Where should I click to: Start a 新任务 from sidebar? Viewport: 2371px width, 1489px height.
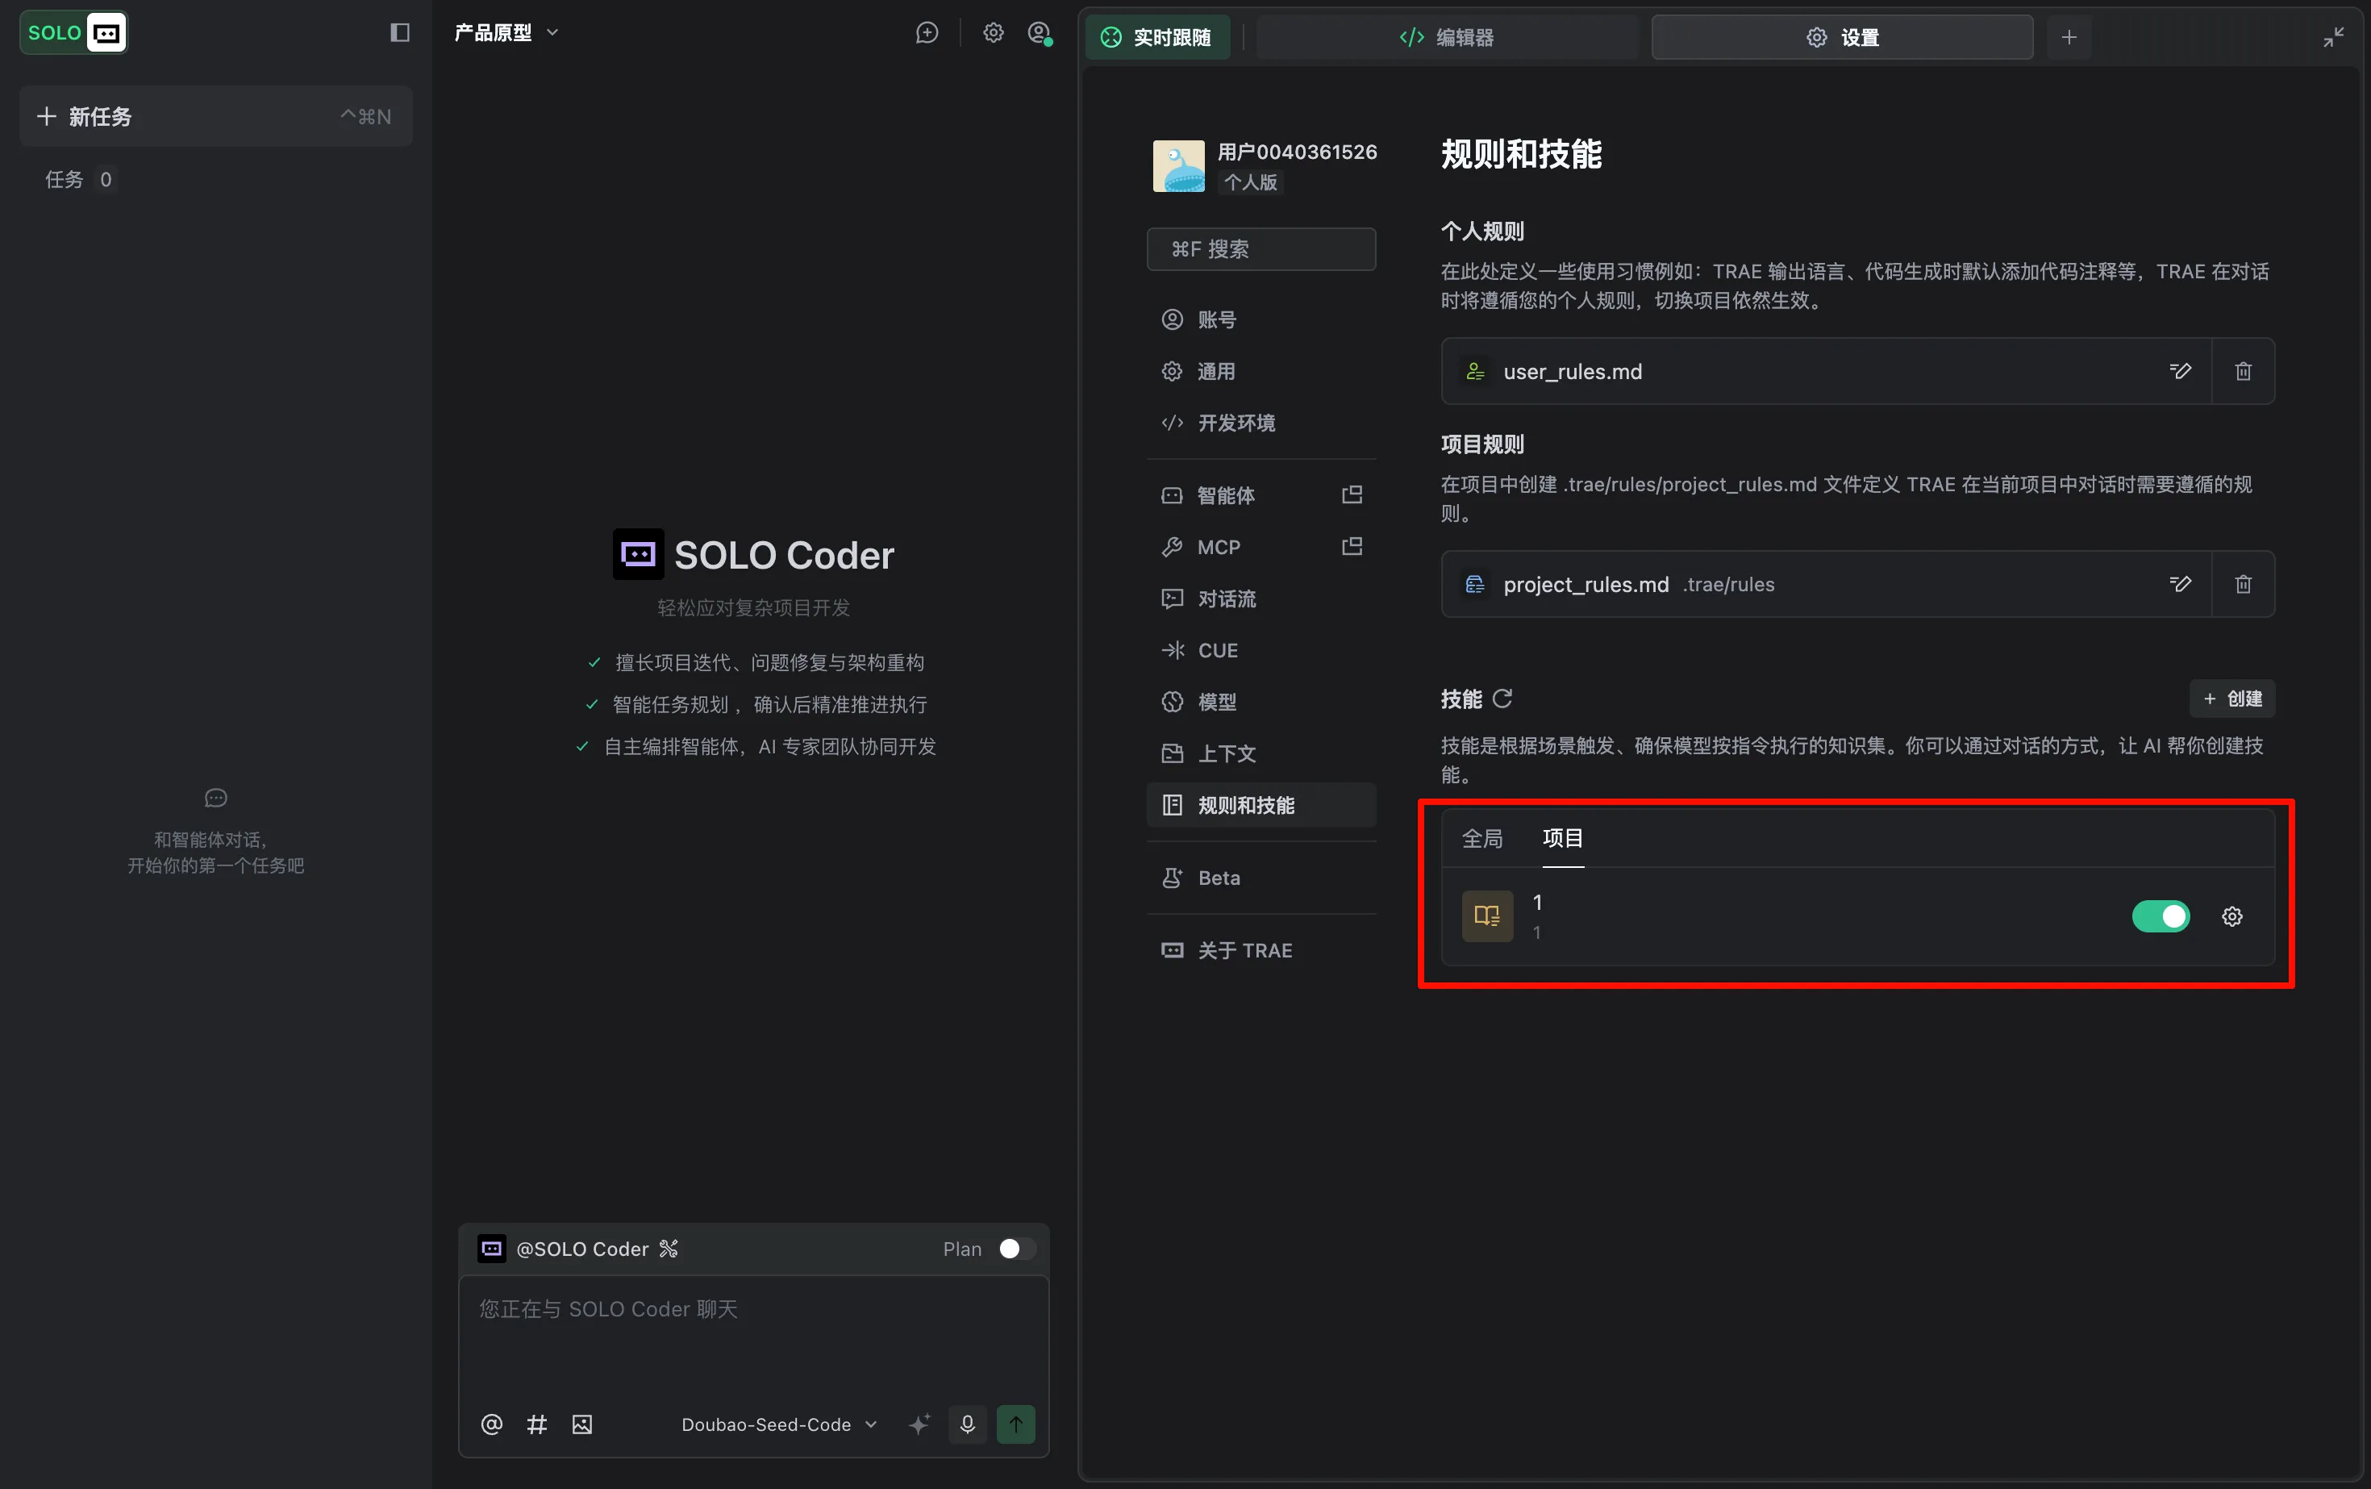tap(215, 116)
